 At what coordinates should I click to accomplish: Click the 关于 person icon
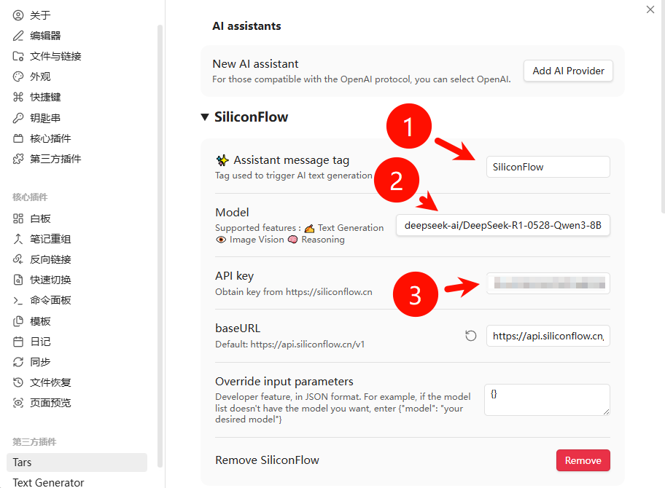tap(17, 15)
